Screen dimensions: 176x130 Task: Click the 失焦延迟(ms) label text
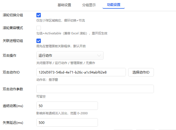click(x=13, y=123)
